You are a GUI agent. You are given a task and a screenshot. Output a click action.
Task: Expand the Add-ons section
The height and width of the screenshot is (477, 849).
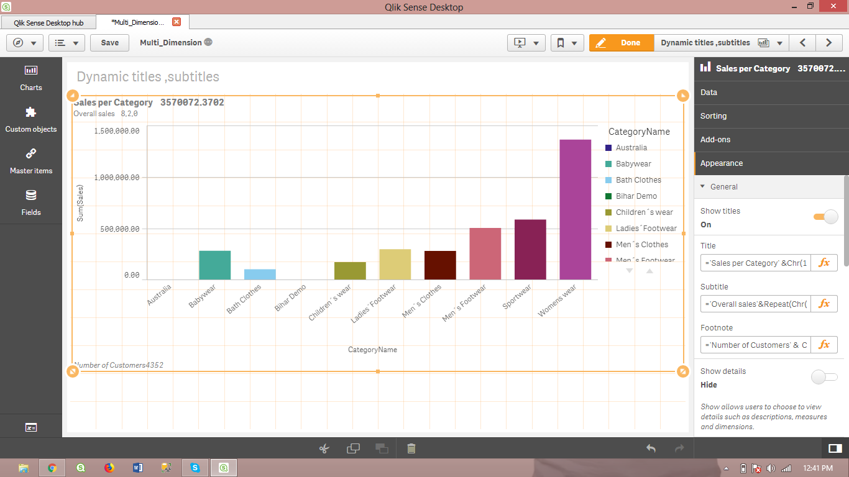tap(771, 140)
